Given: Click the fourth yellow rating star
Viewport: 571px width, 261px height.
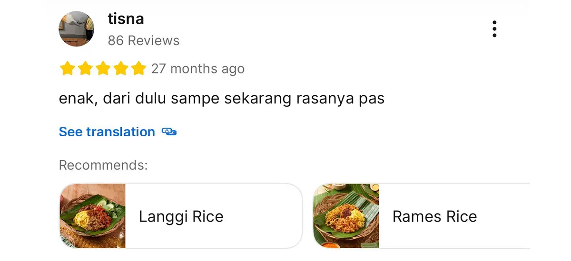Looking at the screenshot, I should click(121, 69).
